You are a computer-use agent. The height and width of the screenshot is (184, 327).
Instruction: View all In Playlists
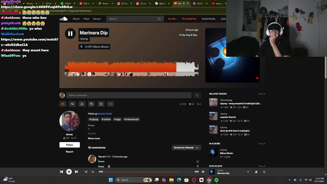(x=262, y=166)
